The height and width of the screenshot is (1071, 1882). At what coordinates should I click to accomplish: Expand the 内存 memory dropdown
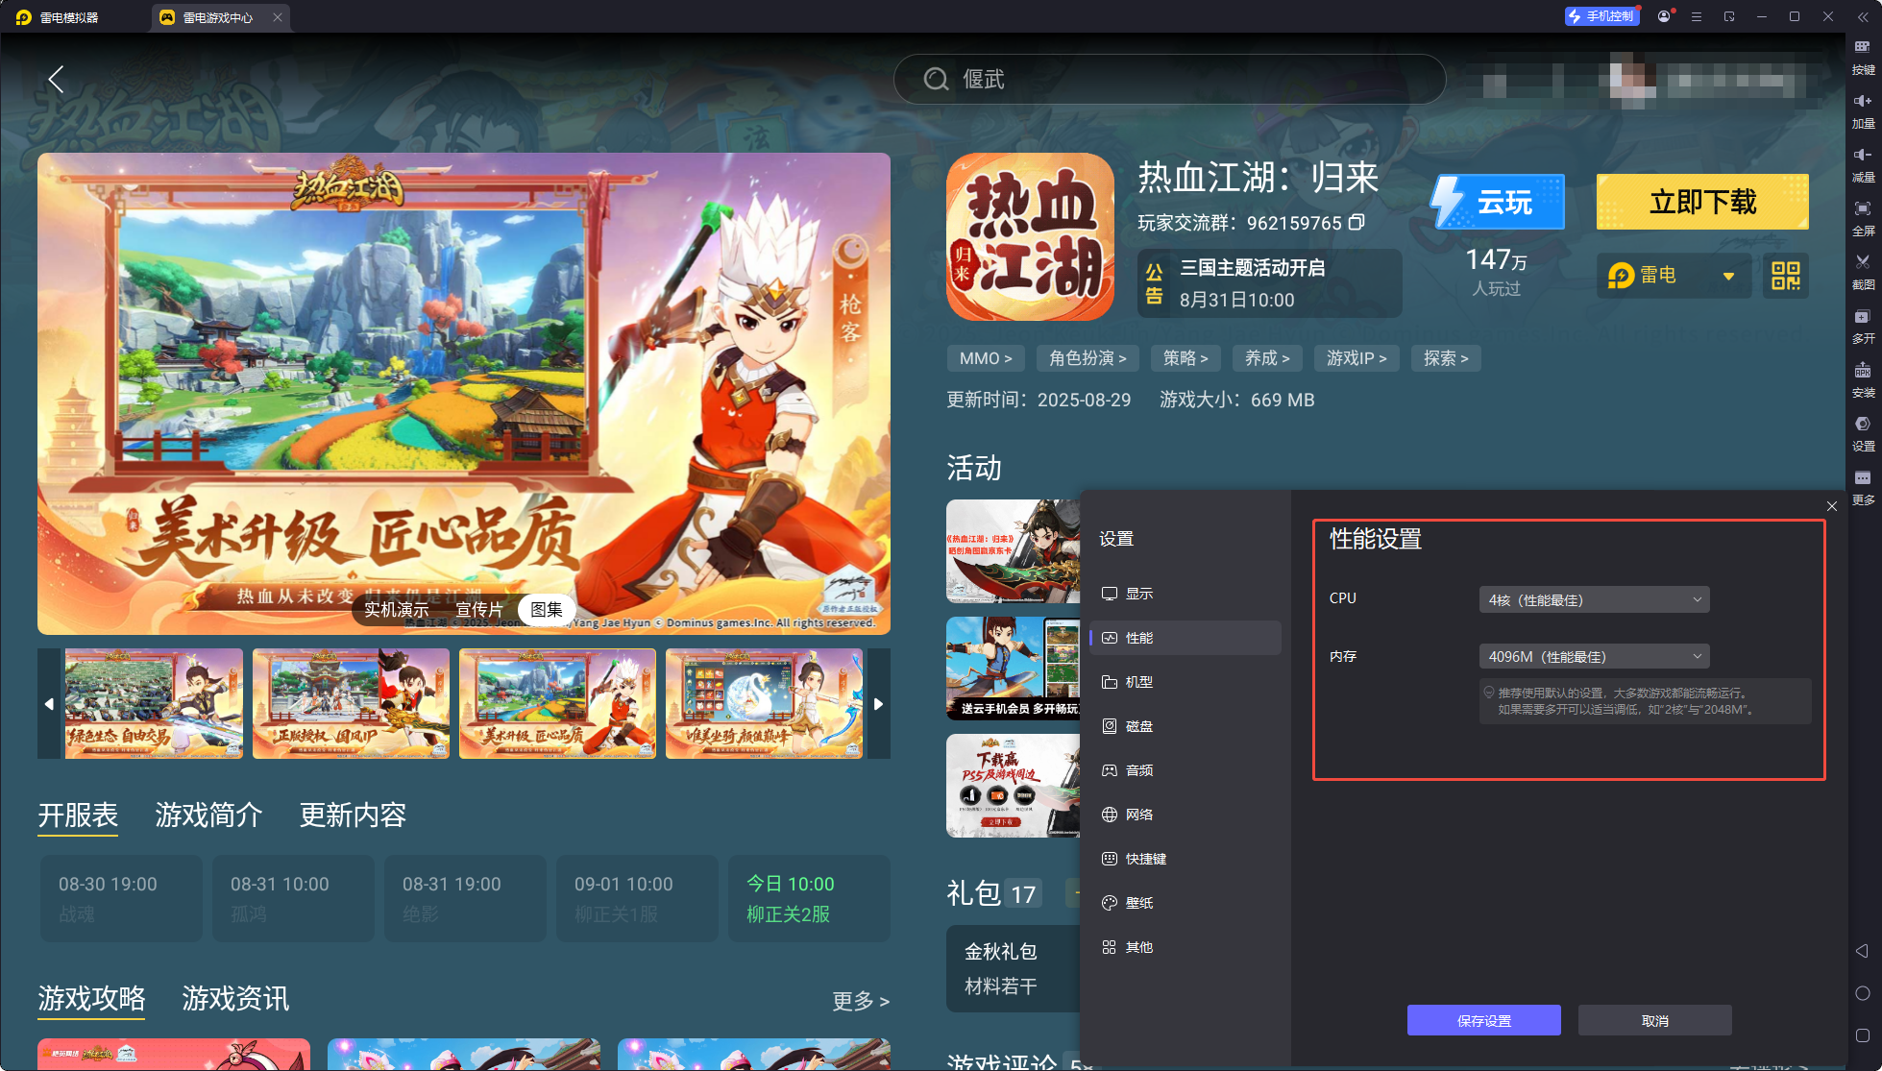point(1594,656)
